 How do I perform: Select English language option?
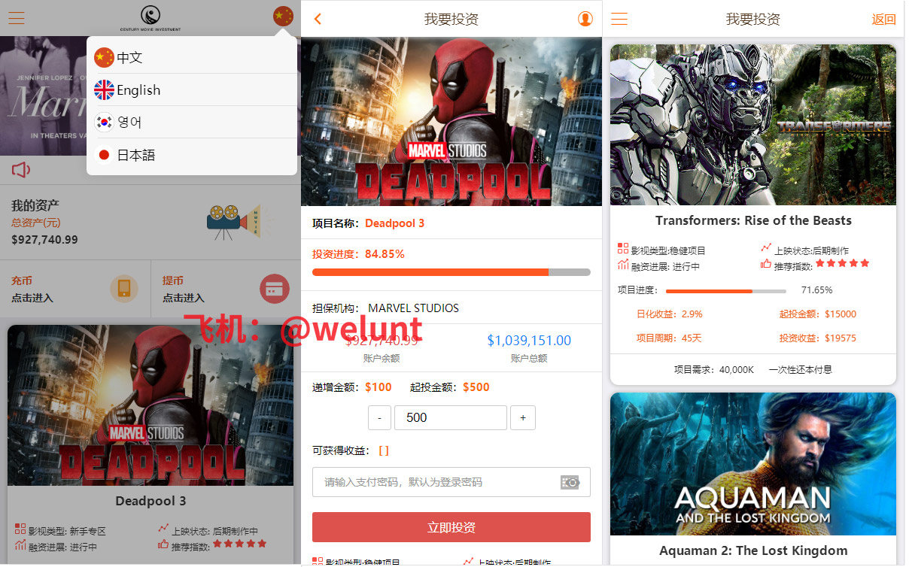coord(192,90)
